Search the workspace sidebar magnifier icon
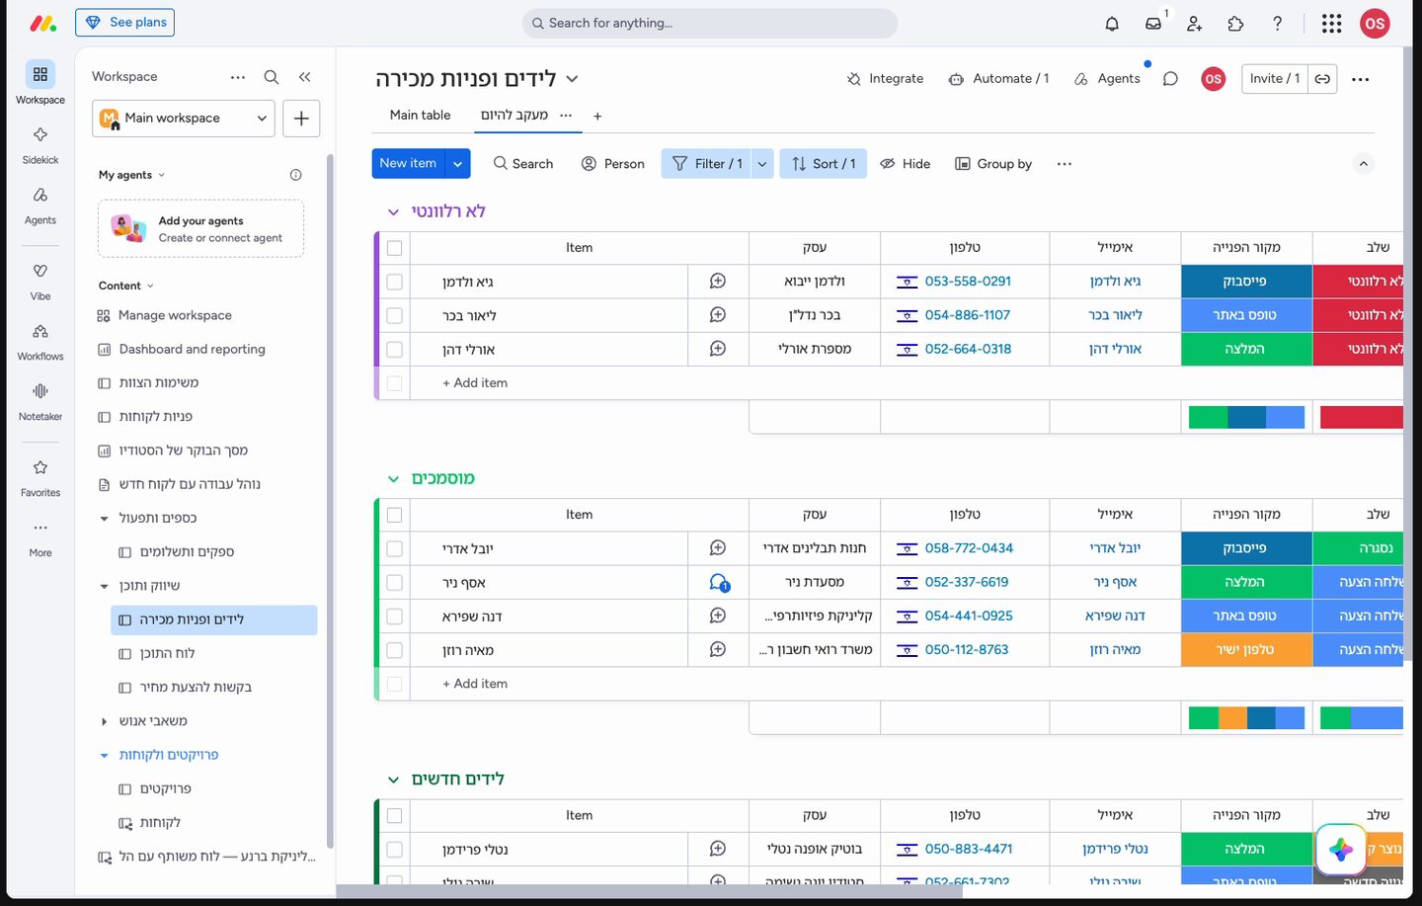The width and height of the screenshot is (1422, 906). [272, 77]
